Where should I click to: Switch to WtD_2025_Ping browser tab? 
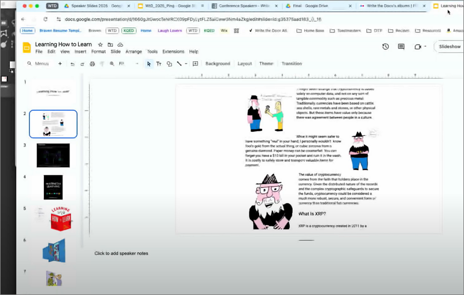172,6
